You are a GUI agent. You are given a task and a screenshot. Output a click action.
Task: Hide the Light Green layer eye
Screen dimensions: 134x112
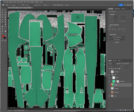tap(109, 81)
